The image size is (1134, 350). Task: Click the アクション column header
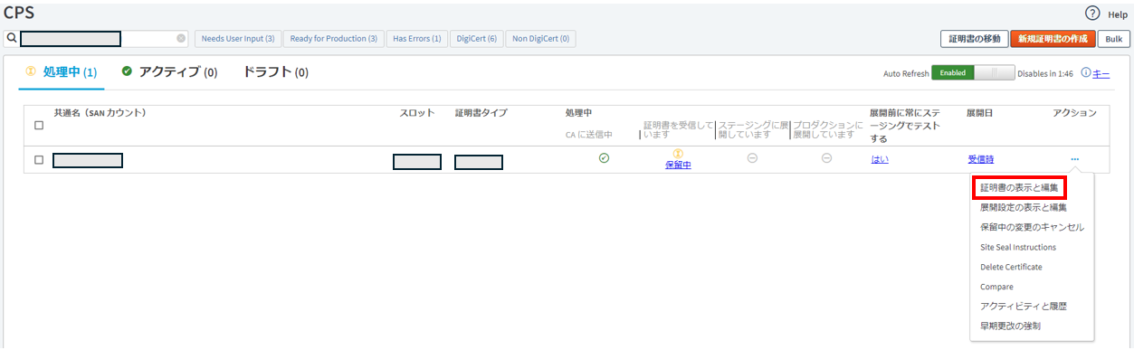pos(1074,113)
